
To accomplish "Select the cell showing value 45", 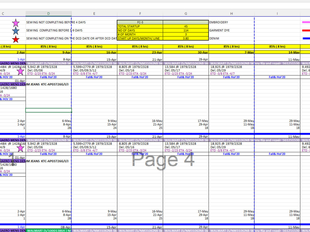I will (x=186, y=26).
